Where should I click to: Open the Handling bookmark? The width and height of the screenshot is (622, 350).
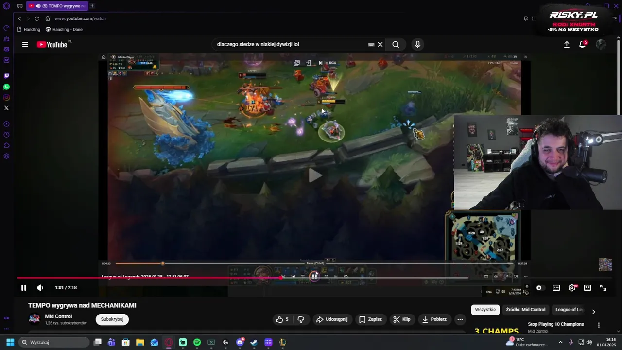[x=28, y=29]
